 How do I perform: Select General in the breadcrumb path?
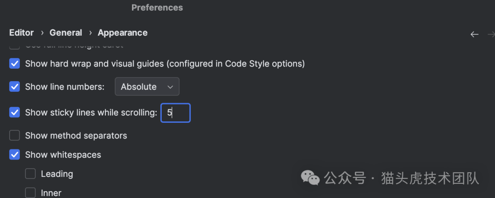tap(66, 33)
